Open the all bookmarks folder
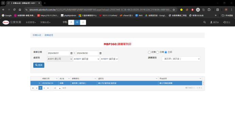 coord(227,15)
